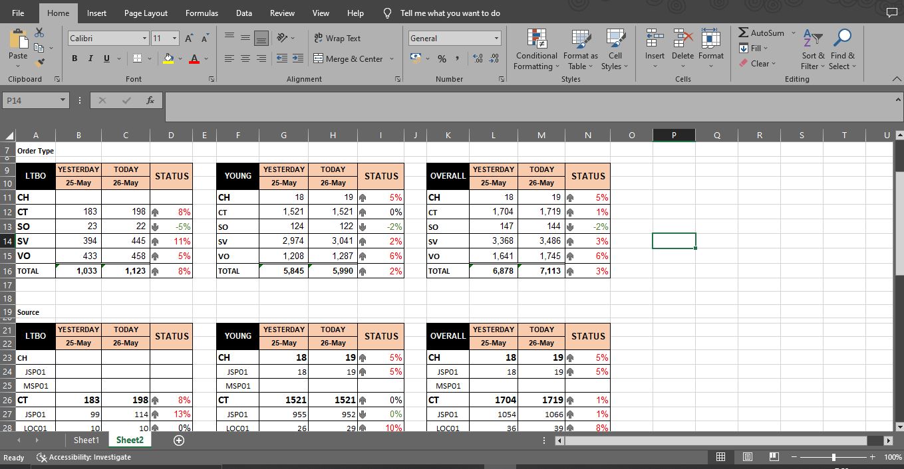This screenshot has height=469, width=904.
Task: Toggle Wrap Text on
Action: tap(337, 39)
